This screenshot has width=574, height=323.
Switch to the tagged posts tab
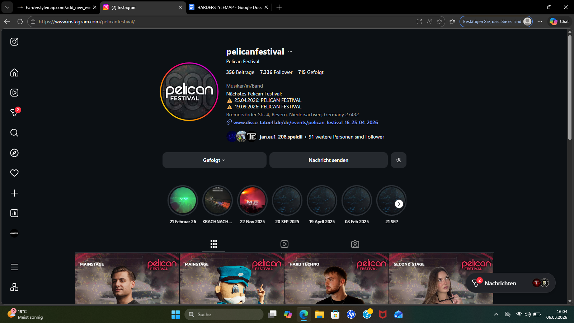coord(355,244)
